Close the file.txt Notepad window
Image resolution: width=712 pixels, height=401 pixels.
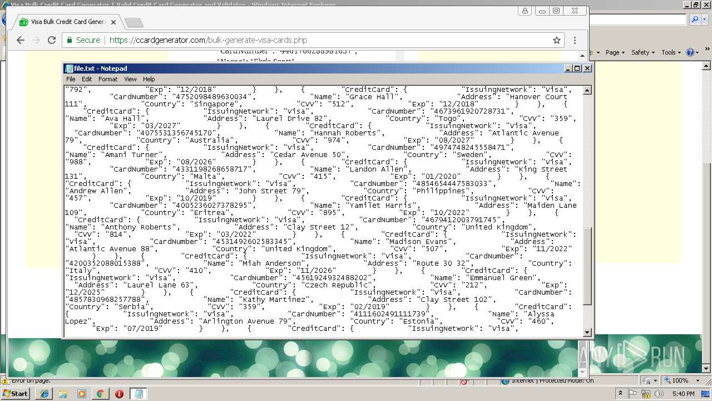(587, 68)
